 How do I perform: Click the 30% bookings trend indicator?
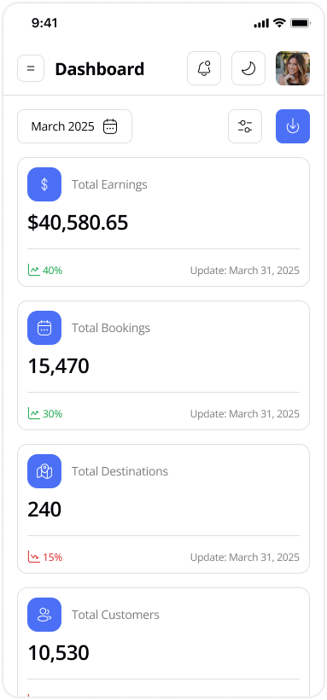[45, 413]
